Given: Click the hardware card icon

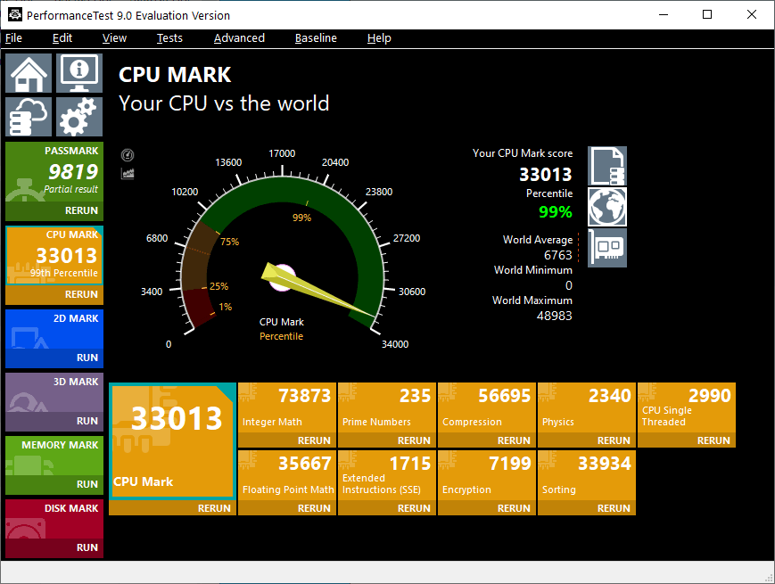Looking at the screenshot, I should 607,248.
